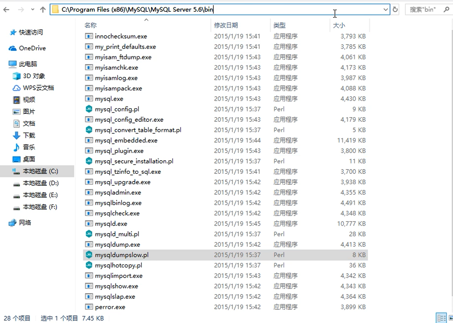This screenshot has height=323, width=453.
Task: Click the 10,777 KB size cell
Action: click(351, 224)
